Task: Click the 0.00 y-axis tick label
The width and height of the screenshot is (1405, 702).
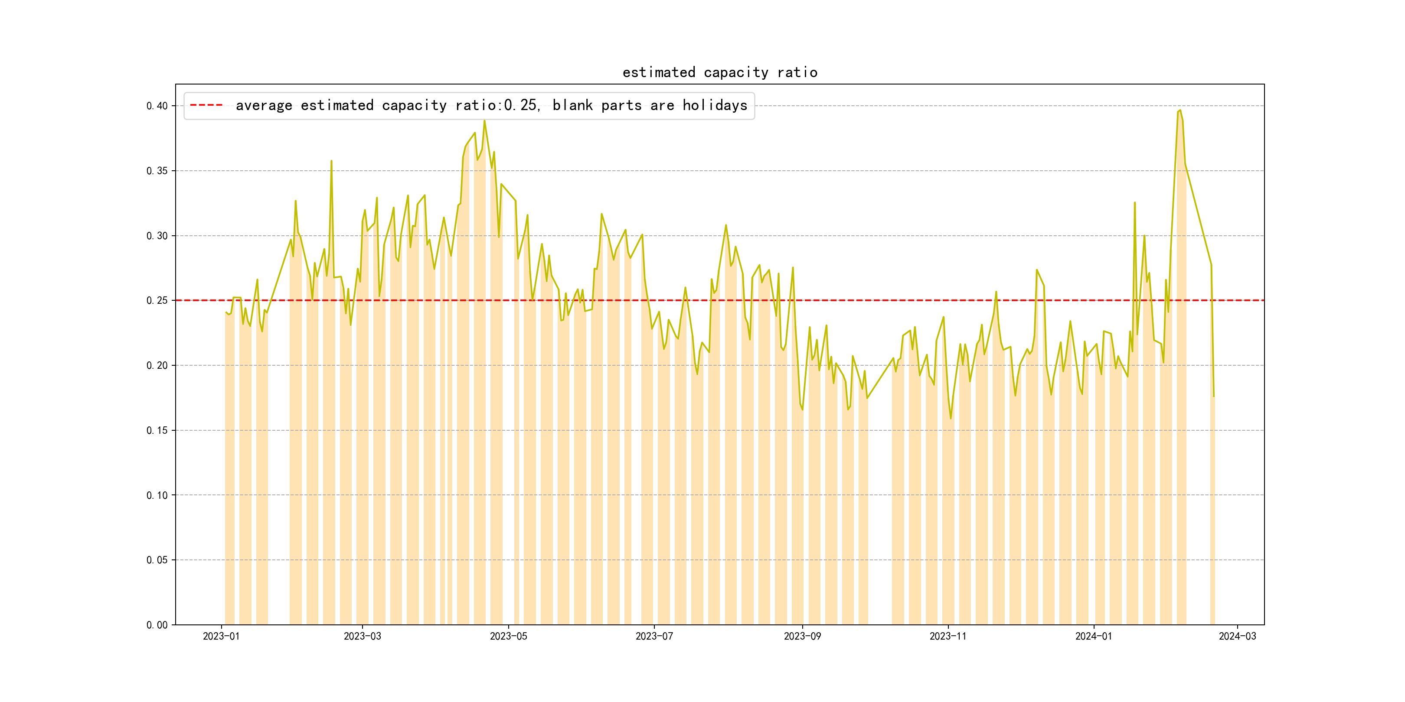Action: [157, 624]
